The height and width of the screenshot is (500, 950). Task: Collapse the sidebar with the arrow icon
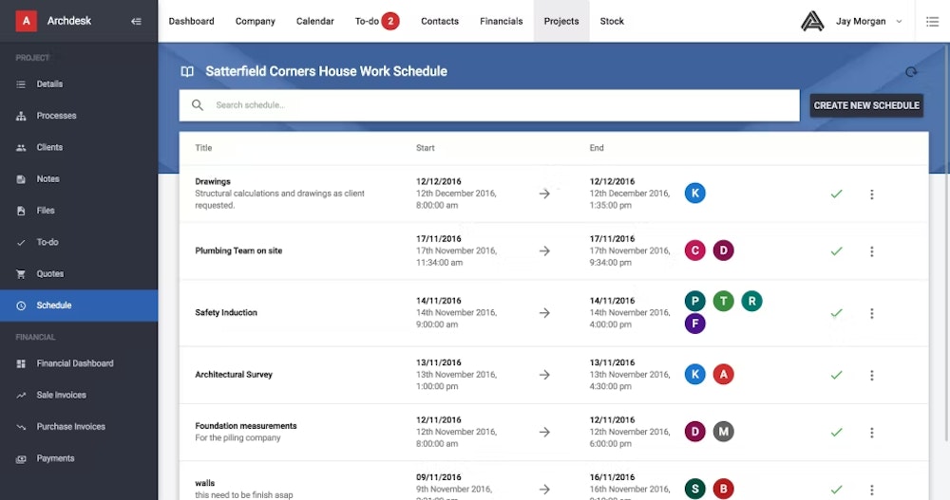point(136,21)
